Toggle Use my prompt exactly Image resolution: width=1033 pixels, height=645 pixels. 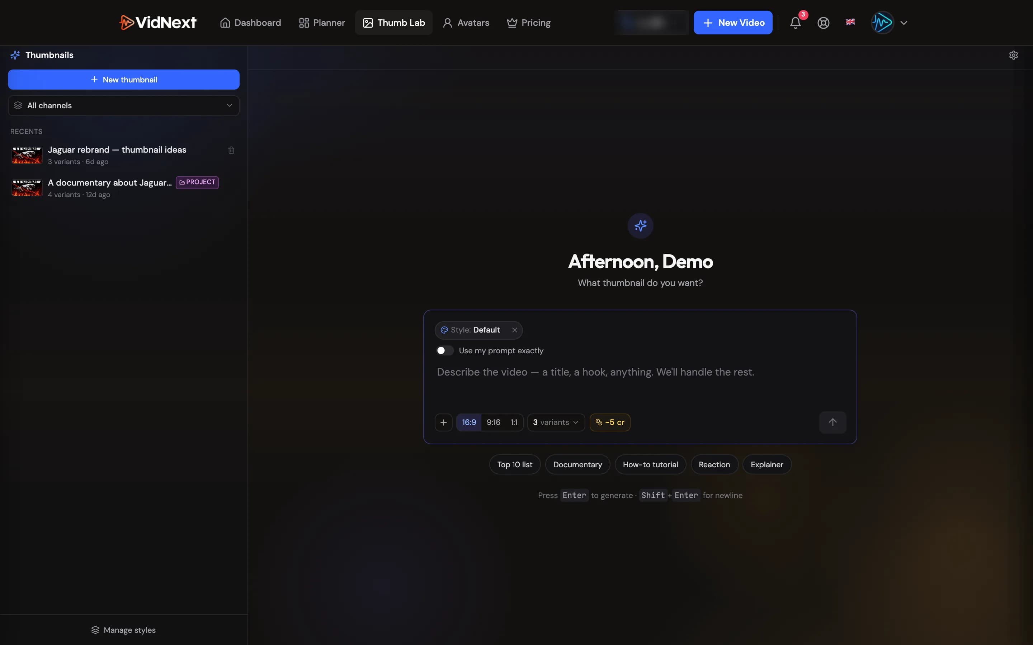coord(444,351)
